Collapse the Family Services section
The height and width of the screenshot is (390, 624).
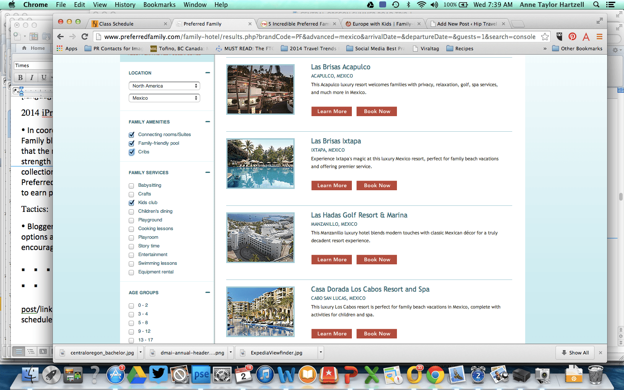(x=208, y=172)
